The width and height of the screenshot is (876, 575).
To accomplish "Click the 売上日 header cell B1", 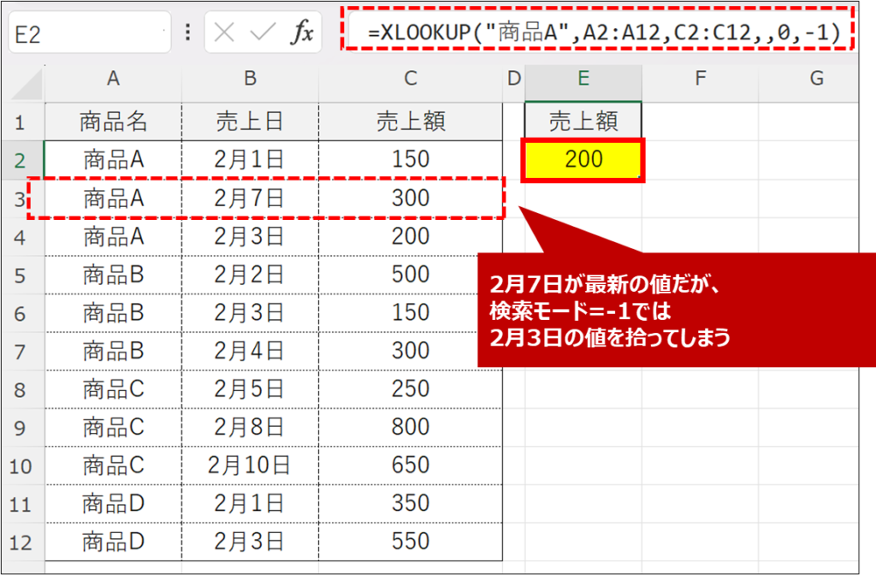I will [250, 122].
